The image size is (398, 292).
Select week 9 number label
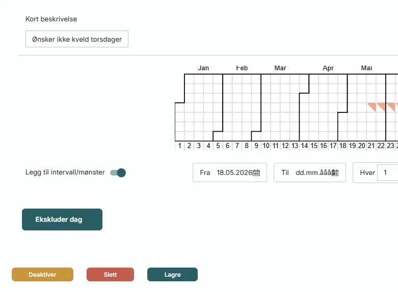pos(256,146)
